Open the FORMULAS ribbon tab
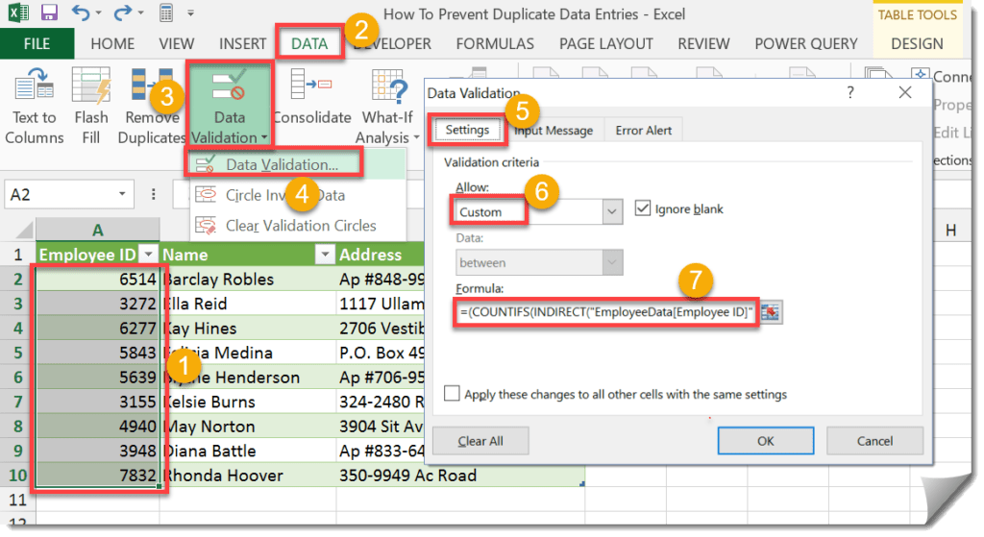Screen dimensions: 984x537 [495, 44]
